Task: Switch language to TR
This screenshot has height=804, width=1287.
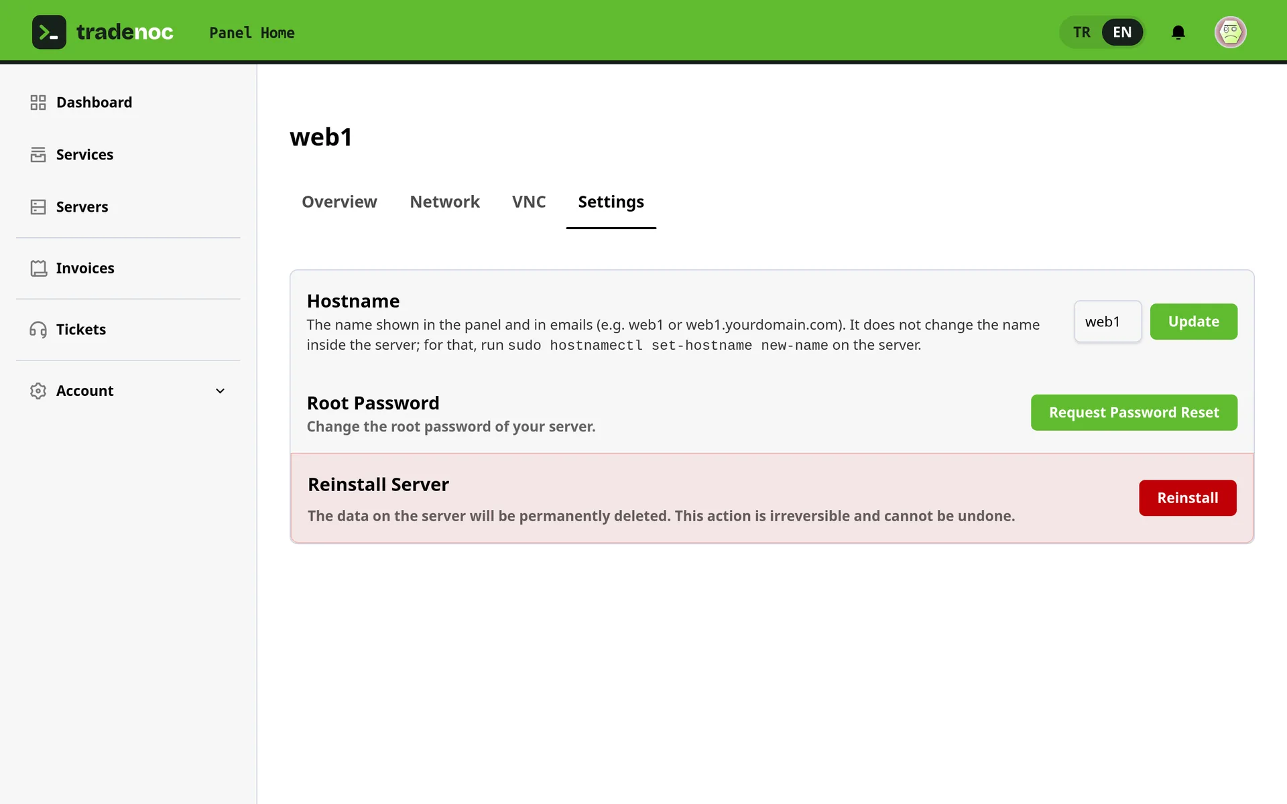Action: (x=1081, y=32)
